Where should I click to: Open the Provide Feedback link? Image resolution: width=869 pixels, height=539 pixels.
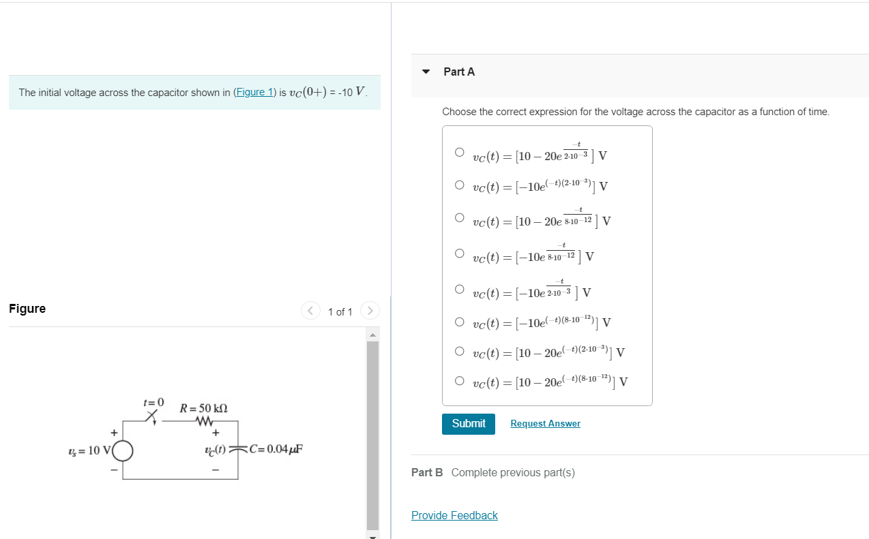(454, 515)
